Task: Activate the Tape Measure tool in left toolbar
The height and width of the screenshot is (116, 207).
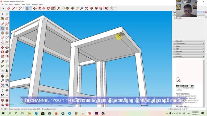Action: (3, 62)
